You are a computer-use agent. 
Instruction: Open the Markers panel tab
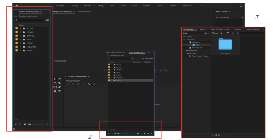[x=202, y=29]
